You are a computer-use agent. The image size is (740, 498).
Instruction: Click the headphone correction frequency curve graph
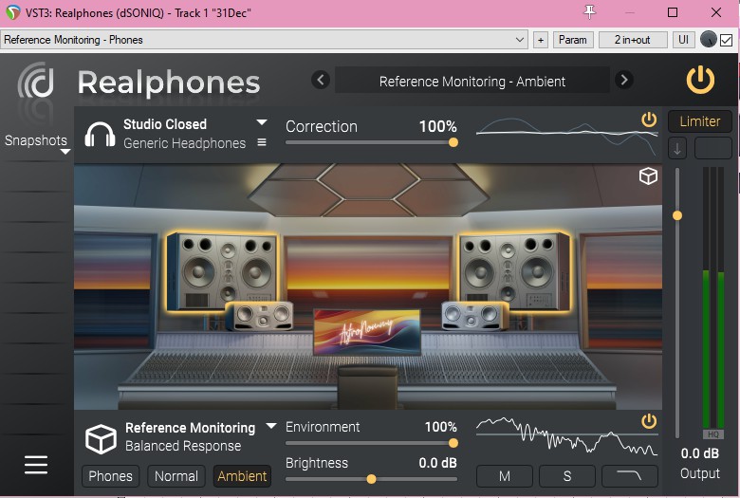566,137
